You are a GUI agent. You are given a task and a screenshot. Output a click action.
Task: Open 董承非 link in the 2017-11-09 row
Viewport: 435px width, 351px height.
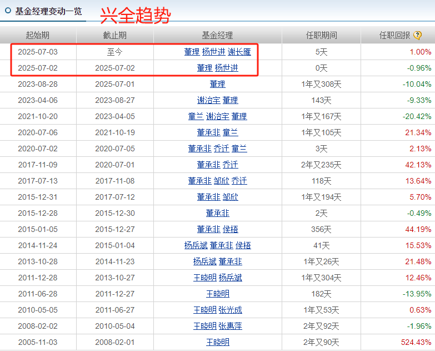coord(209,165)
